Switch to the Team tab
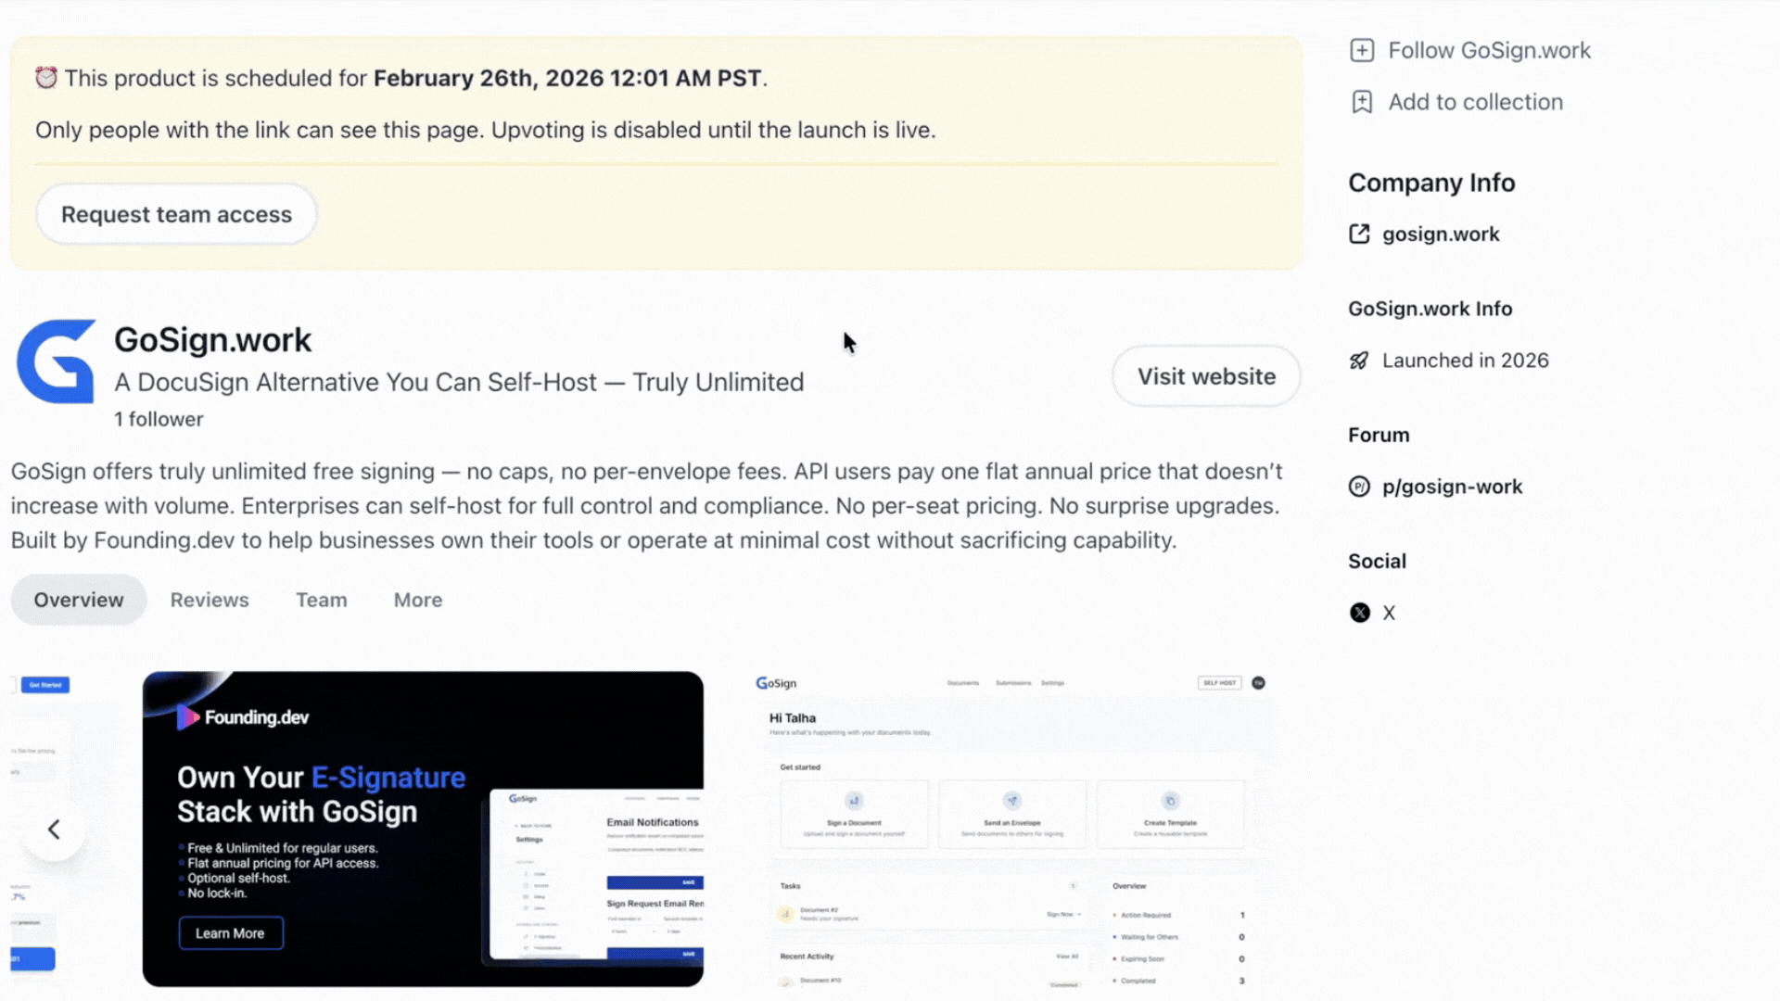Image resolution: width=1780 pixels, height=1001 pixels. click(x=321, y=600)
